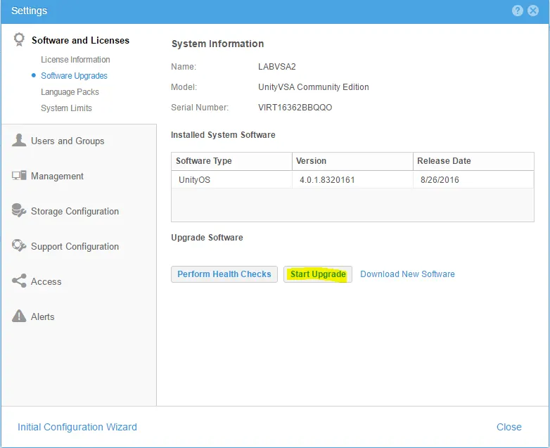Click Perform Health Checks button
The width and height of the screenshot is (550, 448).
[224, 274]
